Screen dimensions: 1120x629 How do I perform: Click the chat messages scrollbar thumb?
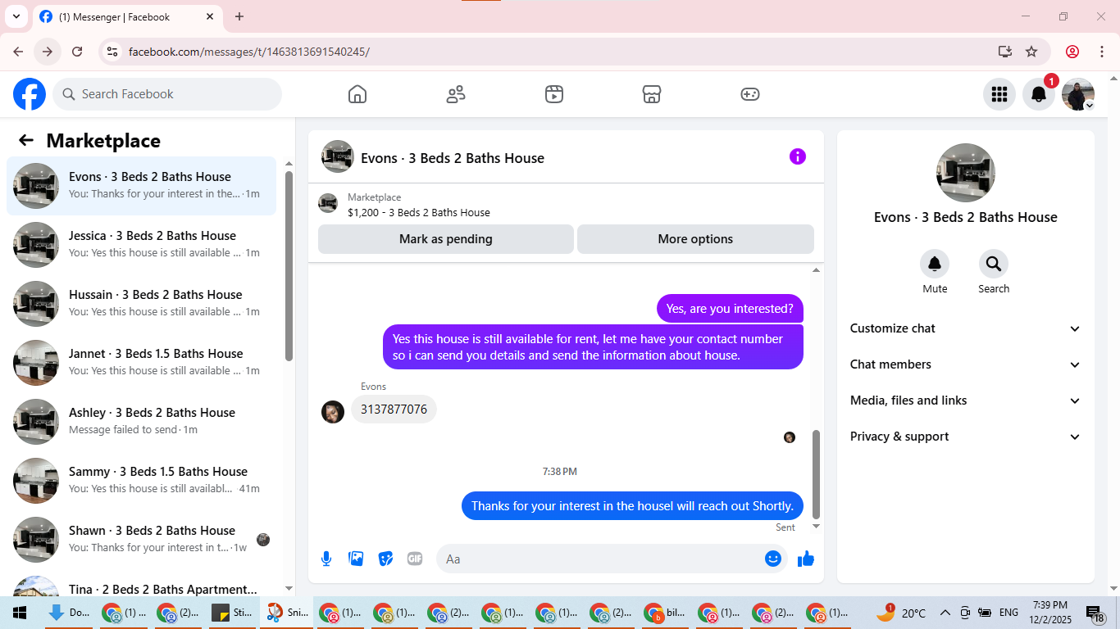click(x=816, y=475)
